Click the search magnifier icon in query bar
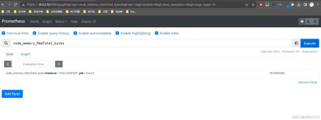 pos(6,43)
